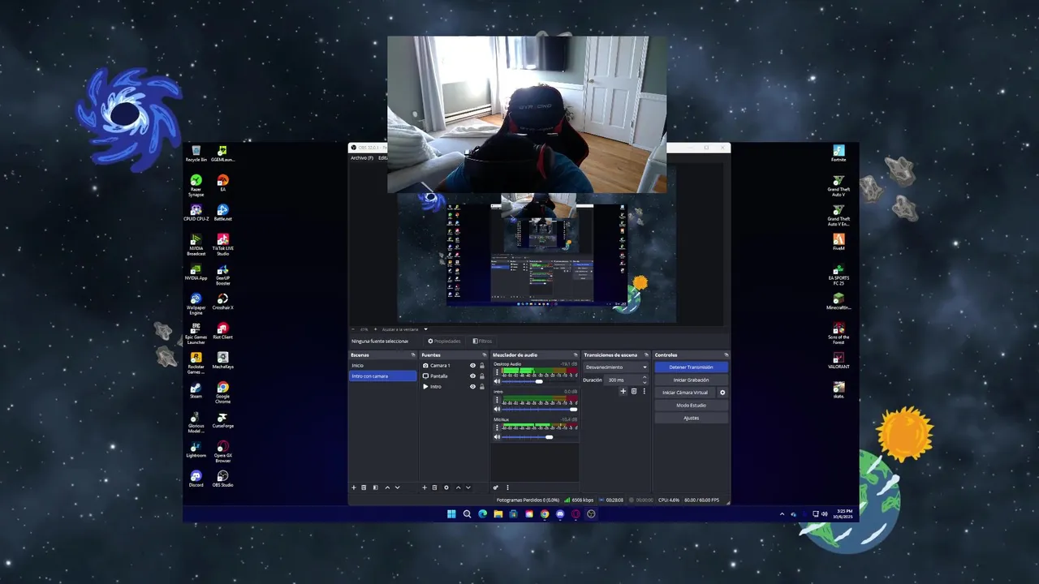Undock the Controles panel icon
The width and height of the screenshot is (1039, 584).
pos(726,355)
